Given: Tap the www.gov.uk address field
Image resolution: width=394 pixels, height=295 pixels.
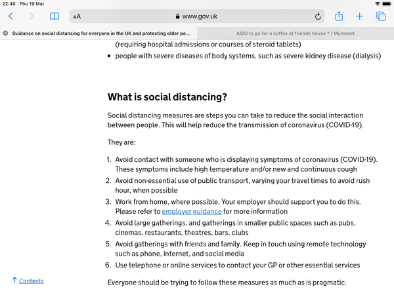Looking at the screenshot, I should tap(197, 16).
